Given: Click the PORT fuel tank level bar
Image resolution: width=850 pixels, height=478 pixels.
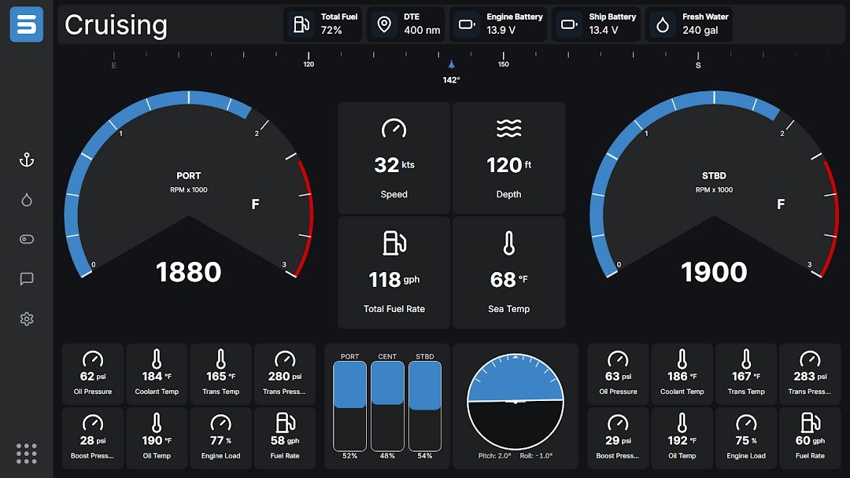Looking at the screenshot, I should 349,406.
